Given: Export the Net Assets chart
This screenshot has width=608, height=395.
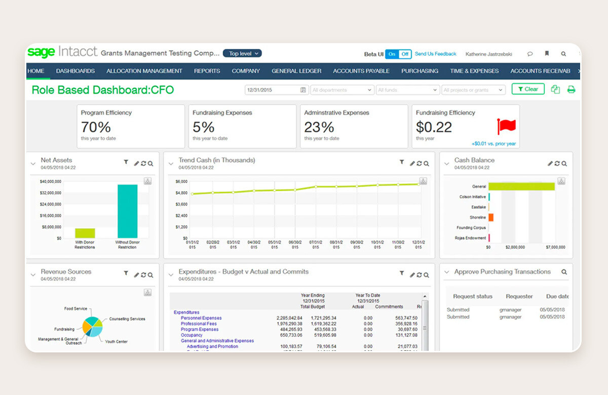Looking at the screenshot, I should (x=147, y=181).
